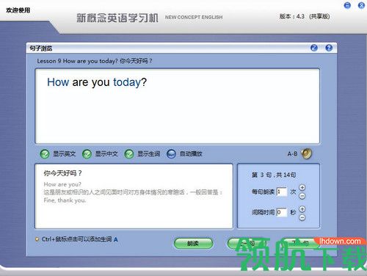Open help via rightmost 句子浏览 header icon
Viewport: 367px width, 276px height.
coord(329,48)
